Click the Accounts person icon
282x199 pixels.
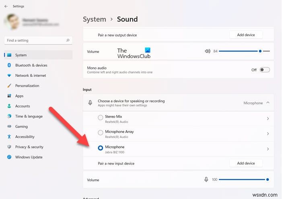click(9, 106)
